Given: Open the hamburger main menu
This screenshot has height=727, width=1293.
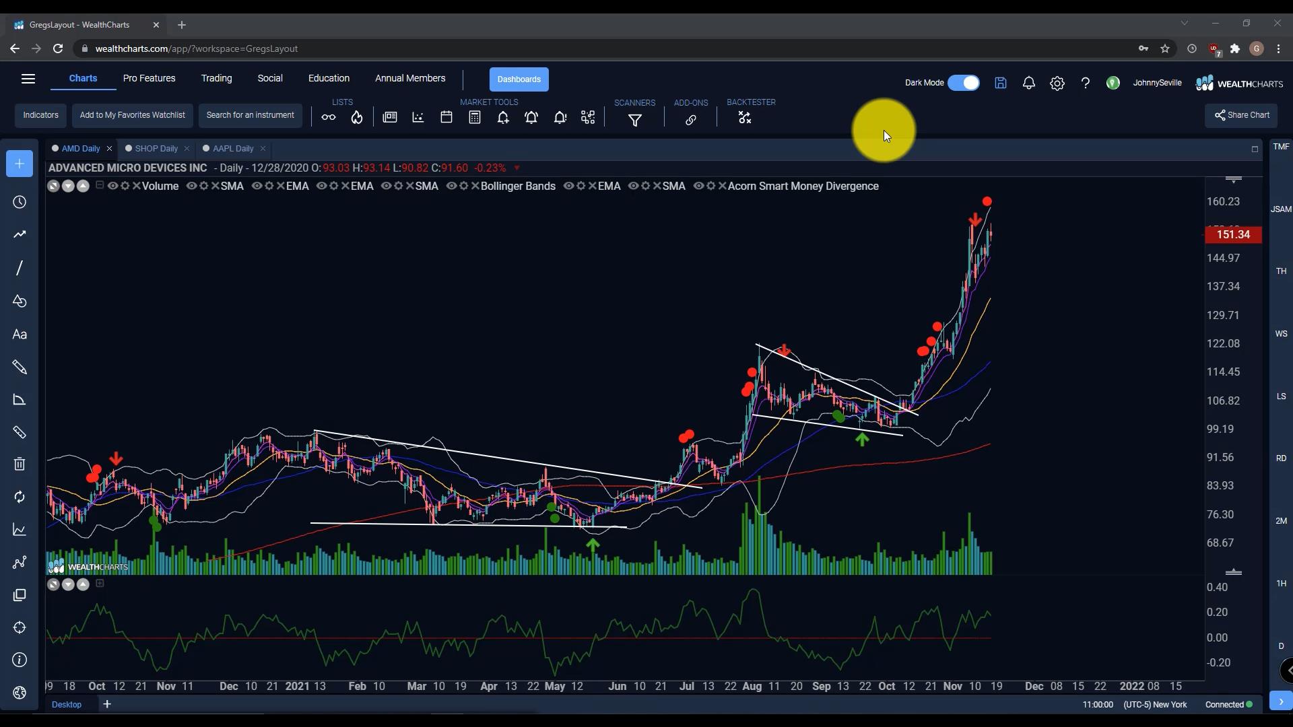Looking at the screenshot, I should point(28,79).
